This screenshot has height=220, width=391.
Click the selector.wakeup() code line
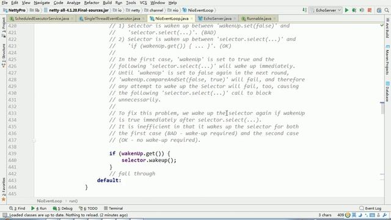point(149,160)
